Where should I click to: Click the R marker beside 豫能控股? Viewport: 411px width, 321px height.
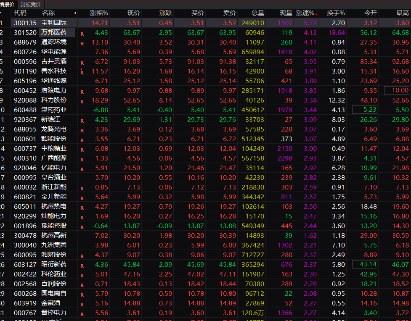(x=82, y=227)
